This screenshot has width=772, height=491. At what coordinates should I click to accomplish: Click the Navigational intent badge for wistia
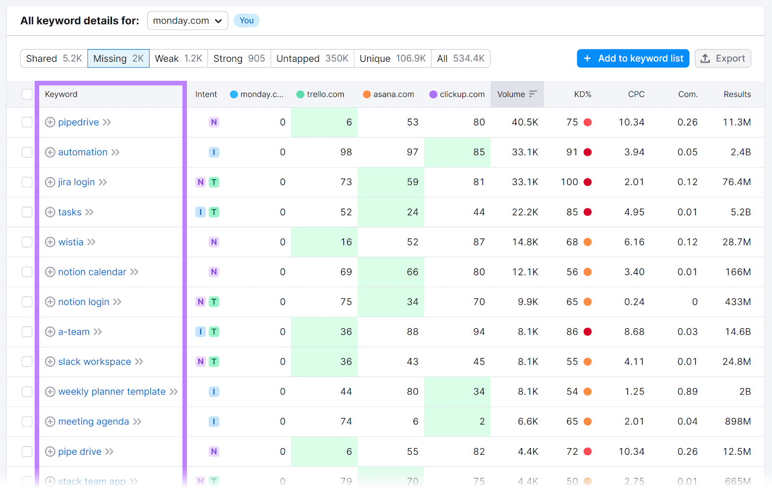(x=214, y=242)
